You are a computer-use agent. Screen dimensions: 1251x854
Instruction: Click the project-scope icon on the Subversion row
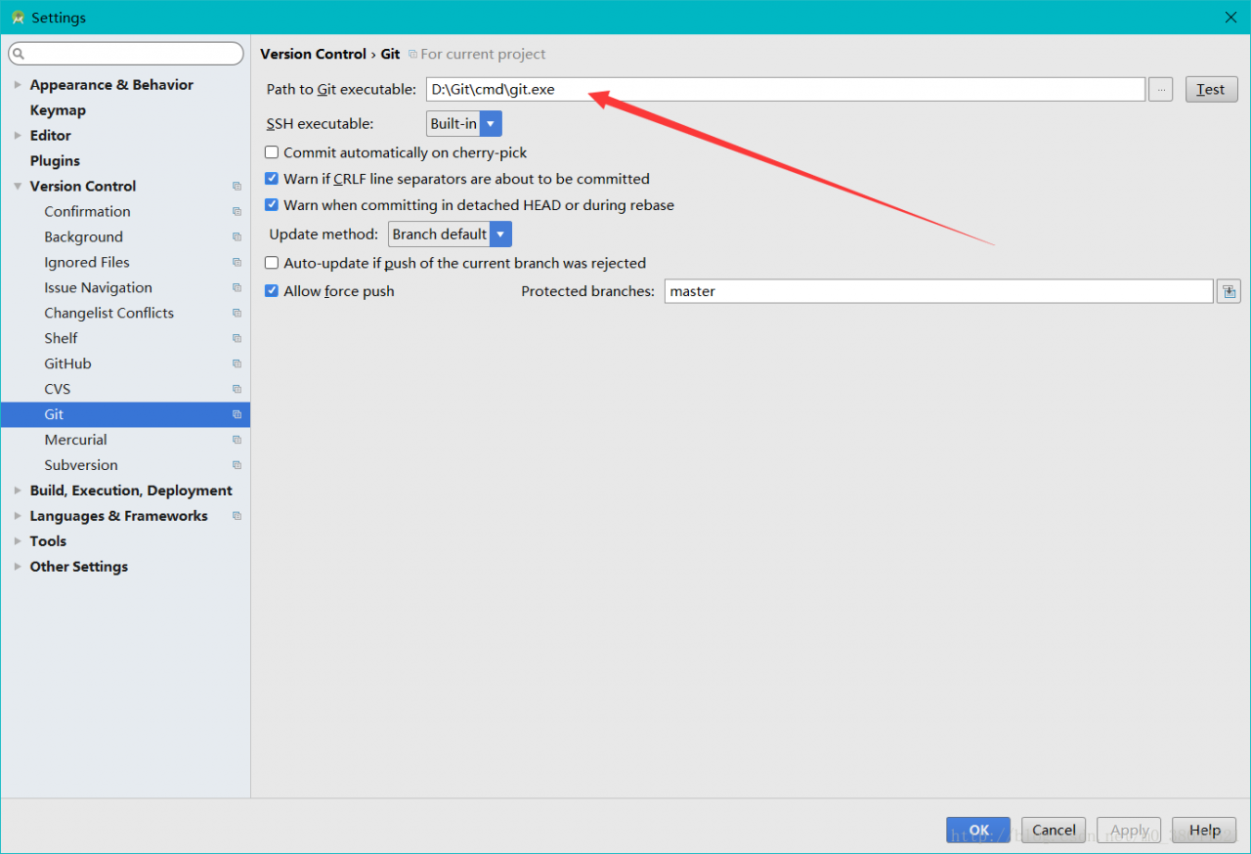coord(237,465)
